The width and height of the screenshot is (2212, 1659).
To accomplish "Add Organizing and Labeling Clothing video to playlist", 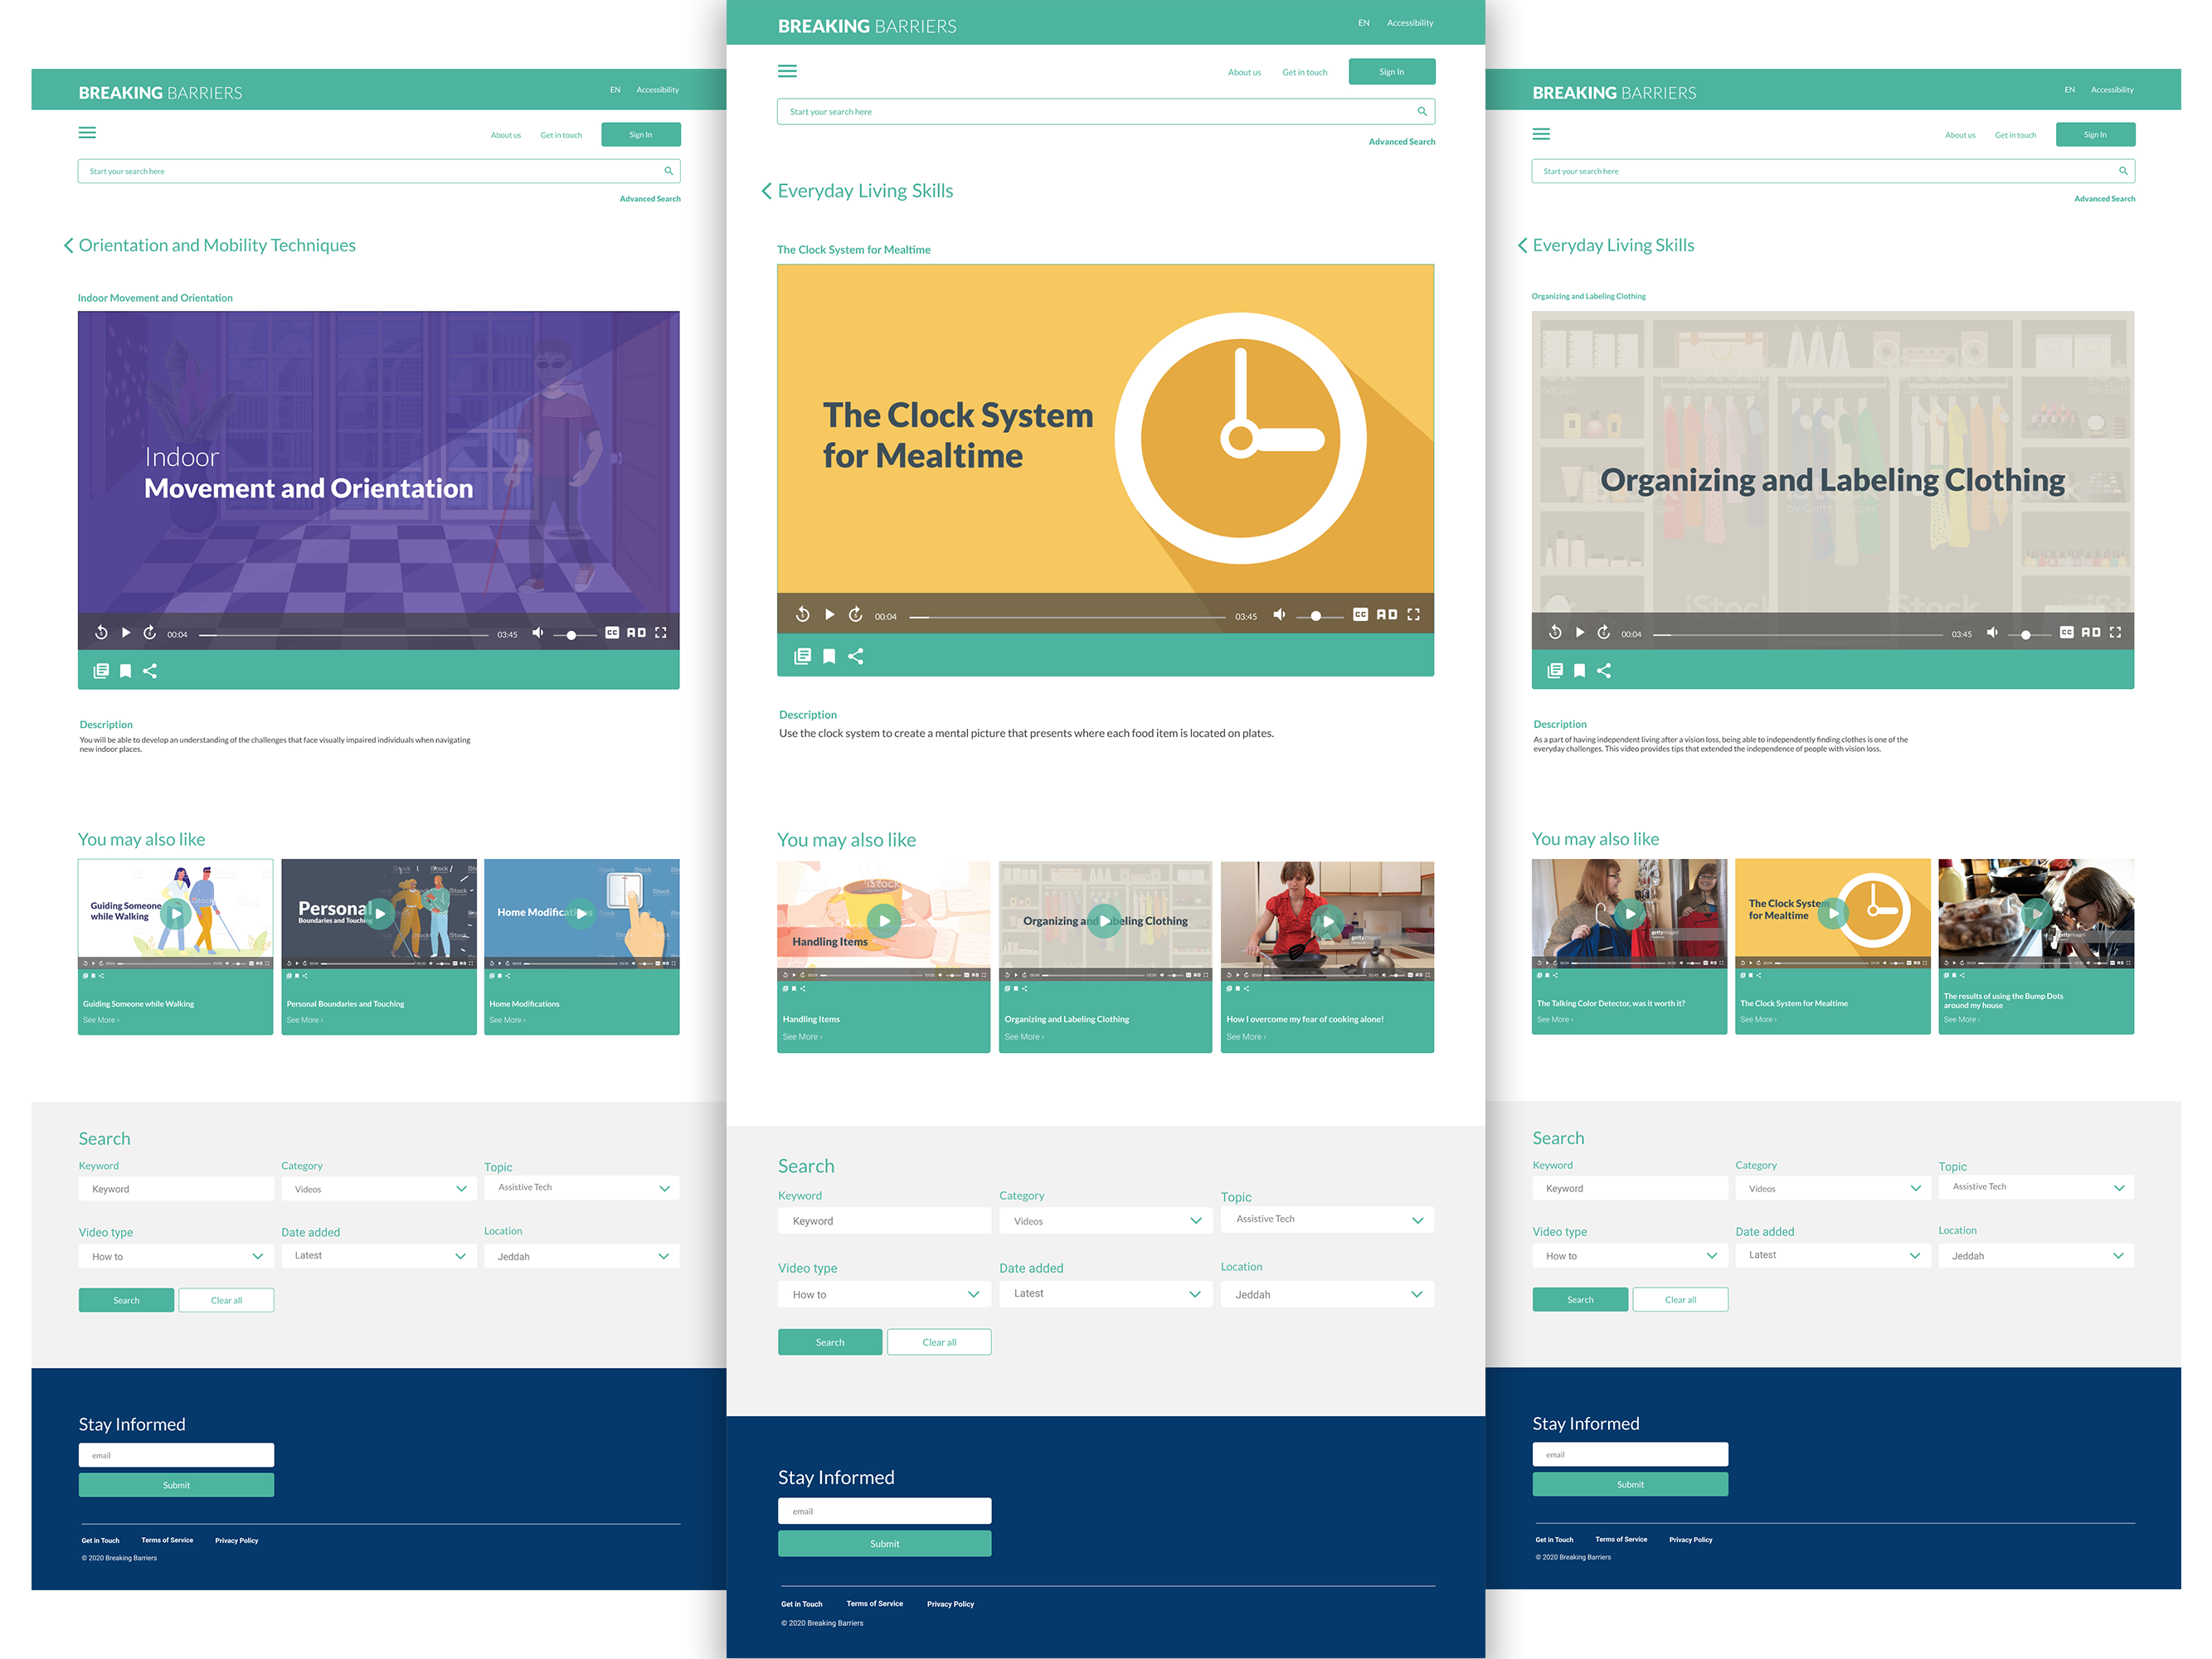I will [x=1555, y=671].
